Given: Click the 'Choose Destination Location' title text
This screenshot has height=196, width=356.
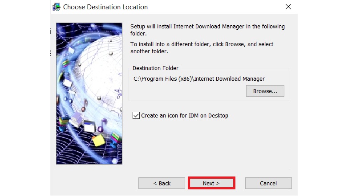Looking at the screenshot, I should pyautogui.click(x=105, y=7).
